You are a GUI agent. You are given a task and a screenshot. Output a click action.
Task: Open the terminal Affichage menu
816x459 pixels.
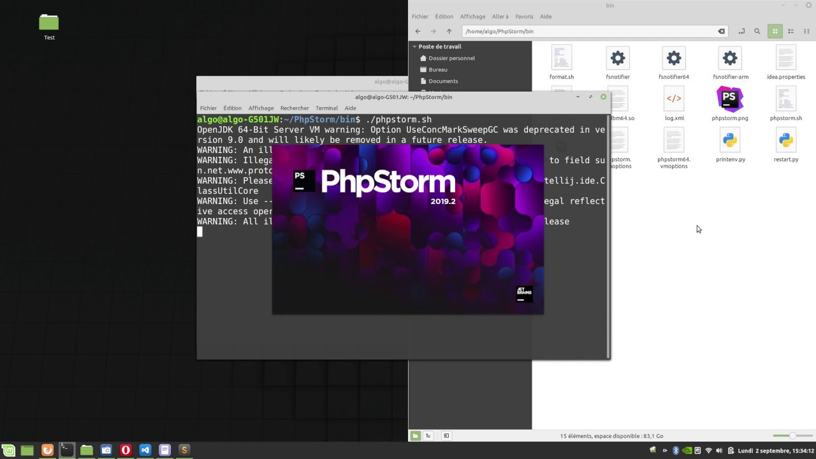261,108
